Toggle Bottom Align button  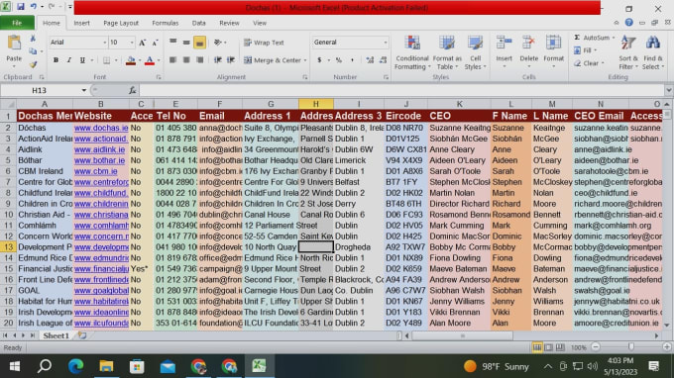[x=199, y=42]
